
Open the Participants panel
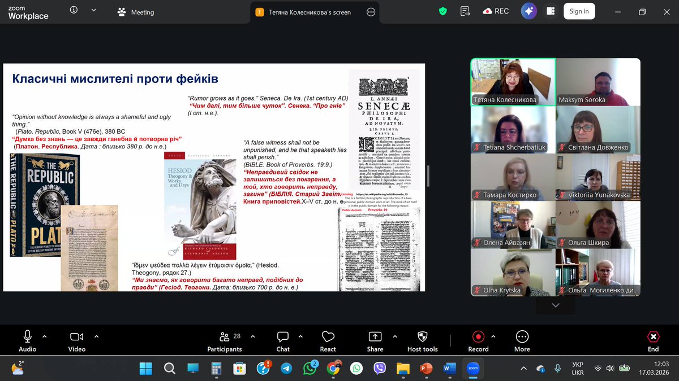click(x=225, y=341)
